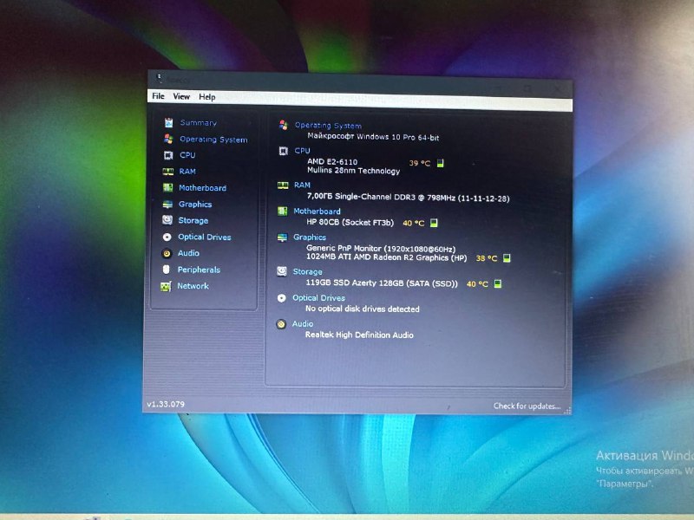This screenshot has width=694, height=520.
Task: Click RAM heading in summary panel
Action: [x=302, y=185]
